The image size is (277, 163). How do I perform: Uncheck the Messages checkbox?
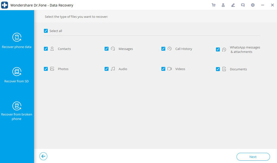(x=106, y=49)
